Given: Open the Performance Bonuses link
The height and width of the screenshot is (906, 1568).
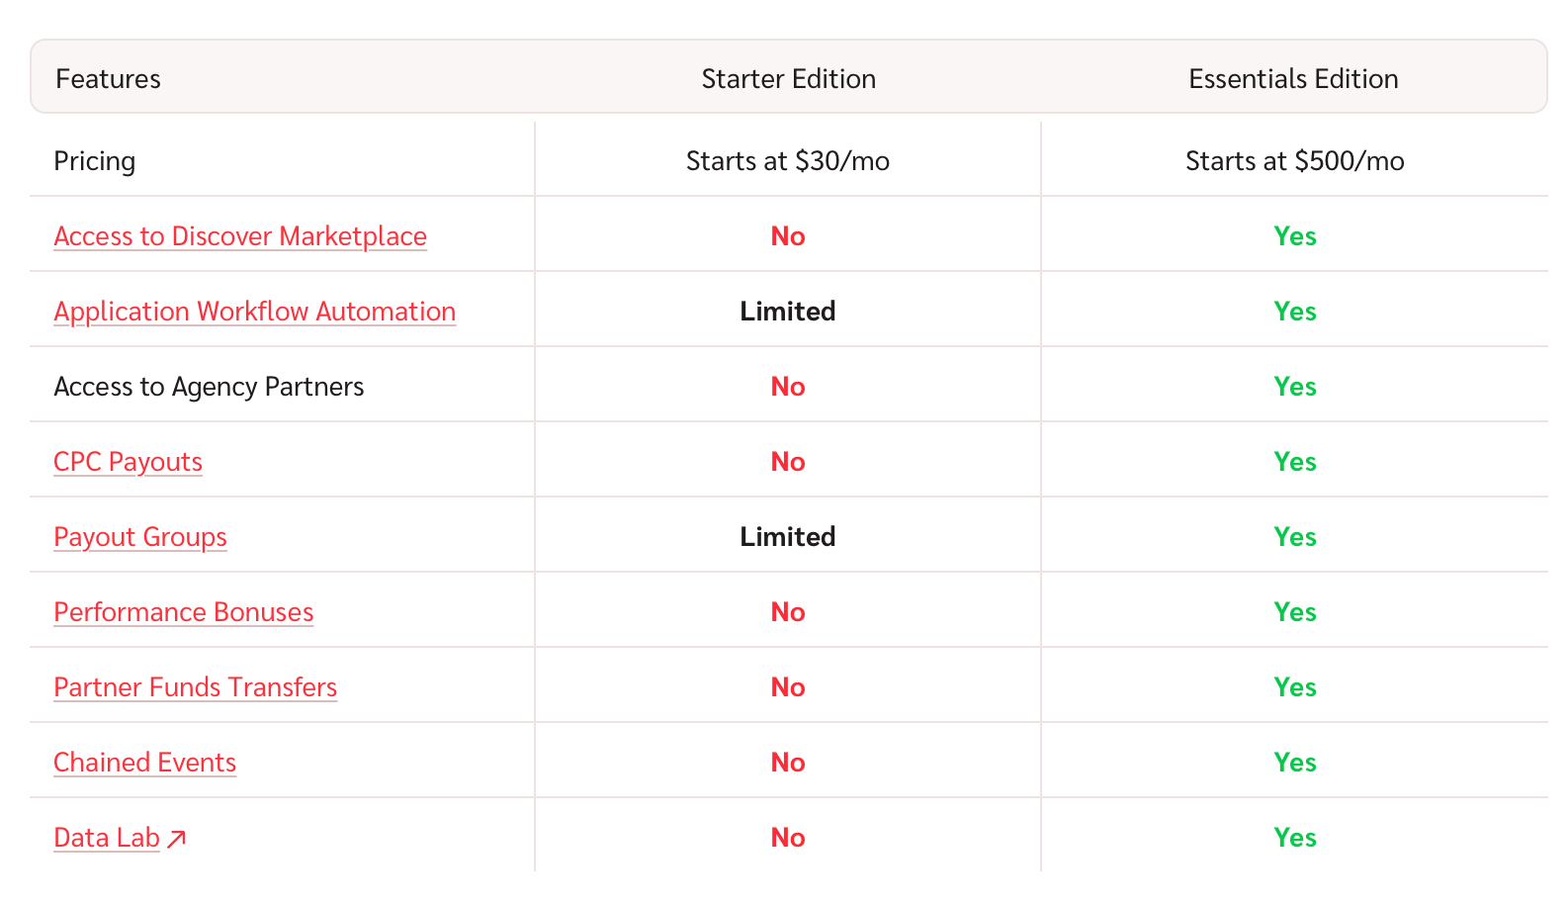Looking at the screenshot, I should pos(184,612).
